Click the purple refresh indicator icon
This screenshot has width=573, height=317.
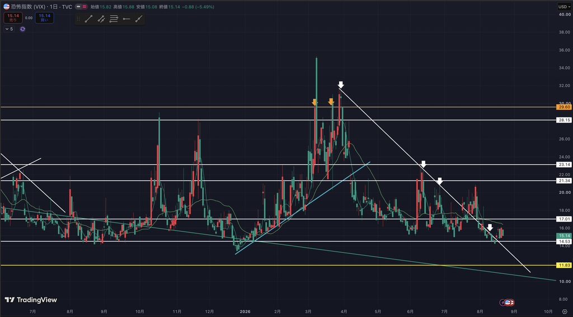point(22,29)
